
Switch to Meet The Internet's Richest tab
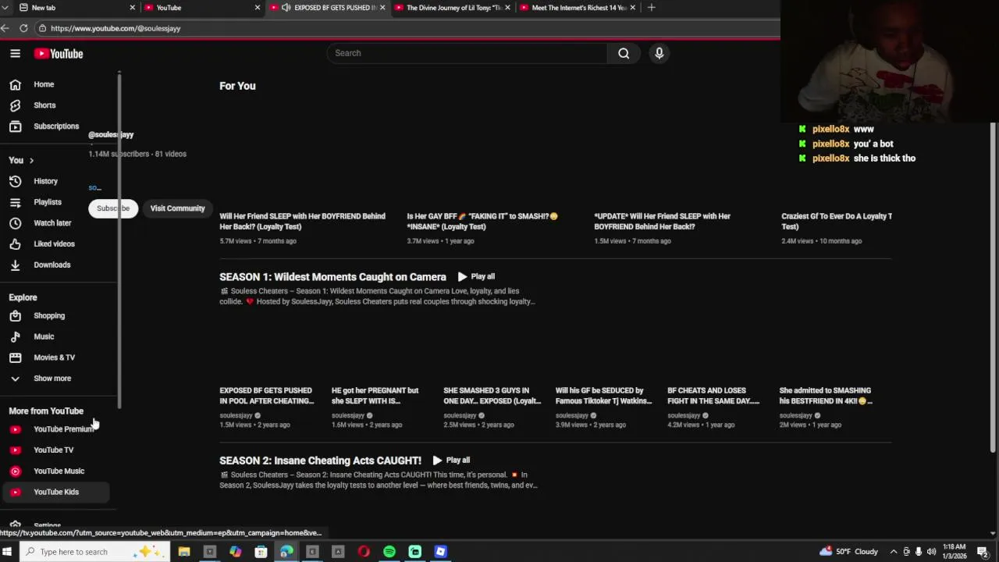[576, 8]
